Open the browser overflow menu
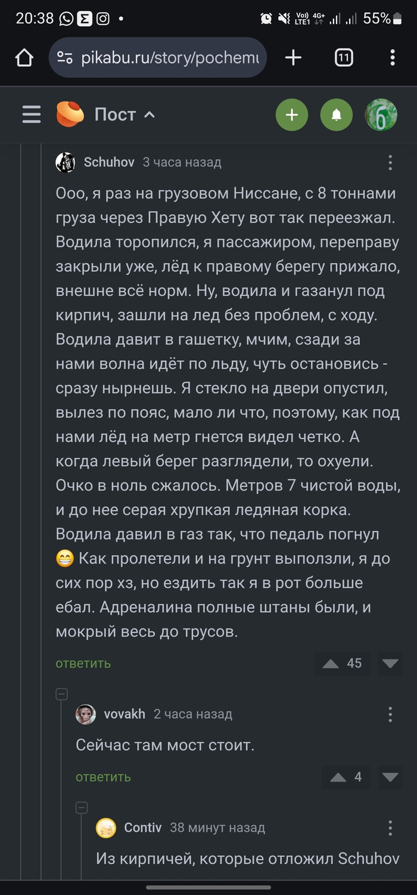Screen dimensions: 417x895 [392, 57]
